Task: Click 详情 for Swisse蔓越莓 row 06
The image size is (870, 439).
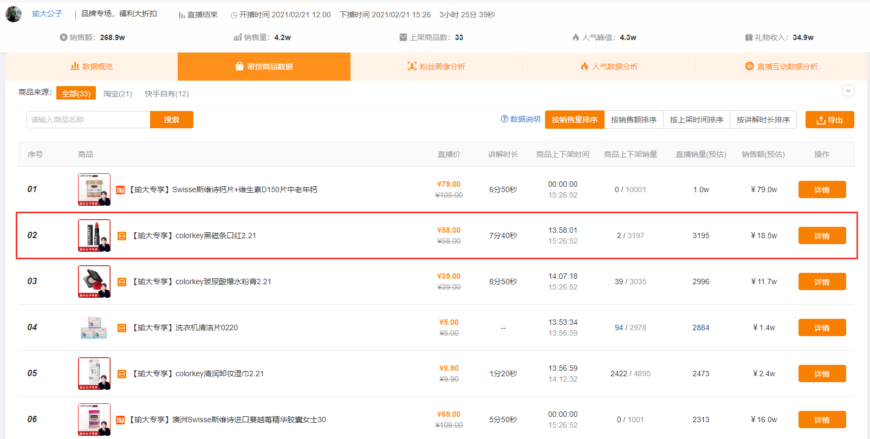Action: (x=822, y=420)
